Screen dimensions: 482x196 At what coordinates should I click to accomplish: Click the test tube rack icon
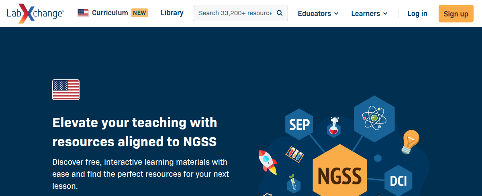click(294, 154)
